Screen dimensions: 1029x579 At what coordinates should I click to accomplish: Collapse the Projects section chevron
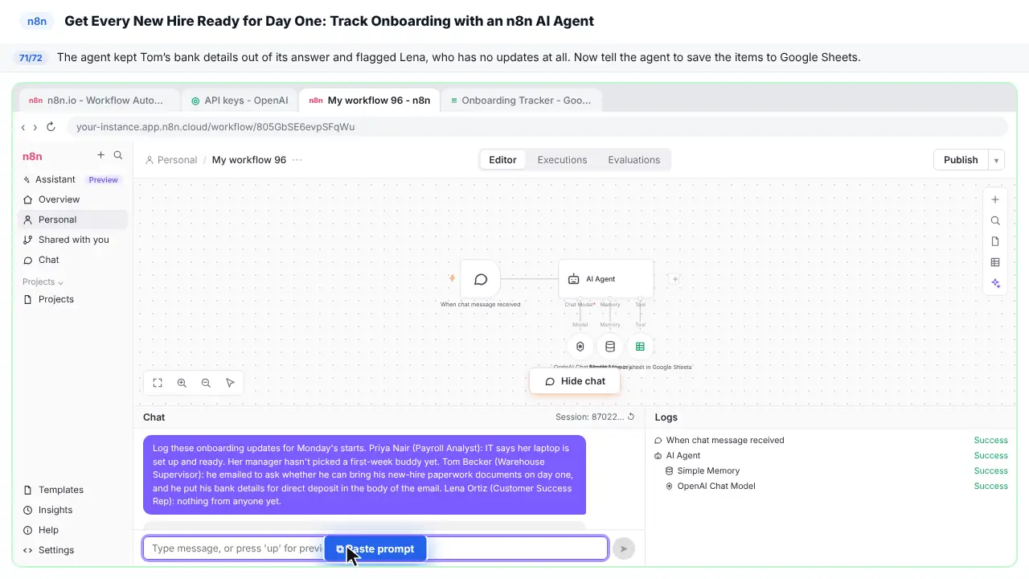click(60, 282)
